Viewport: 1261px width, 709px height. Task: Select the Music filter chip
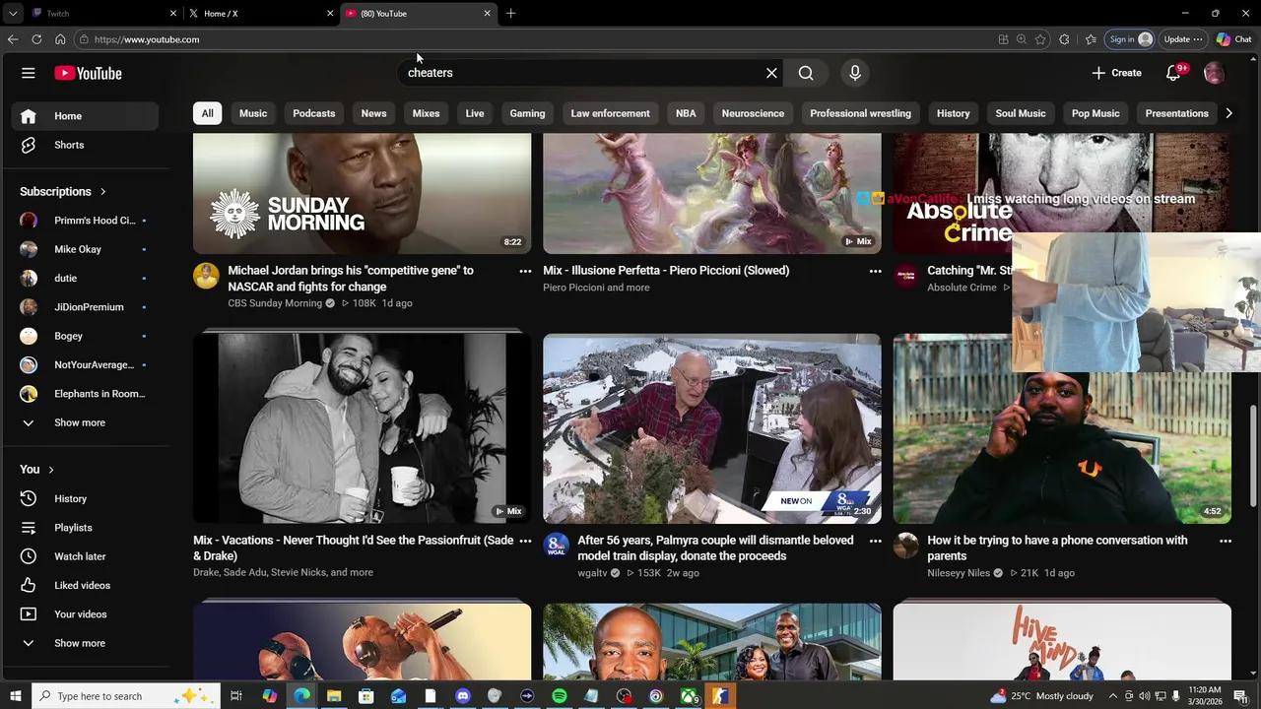click(253, 113)
